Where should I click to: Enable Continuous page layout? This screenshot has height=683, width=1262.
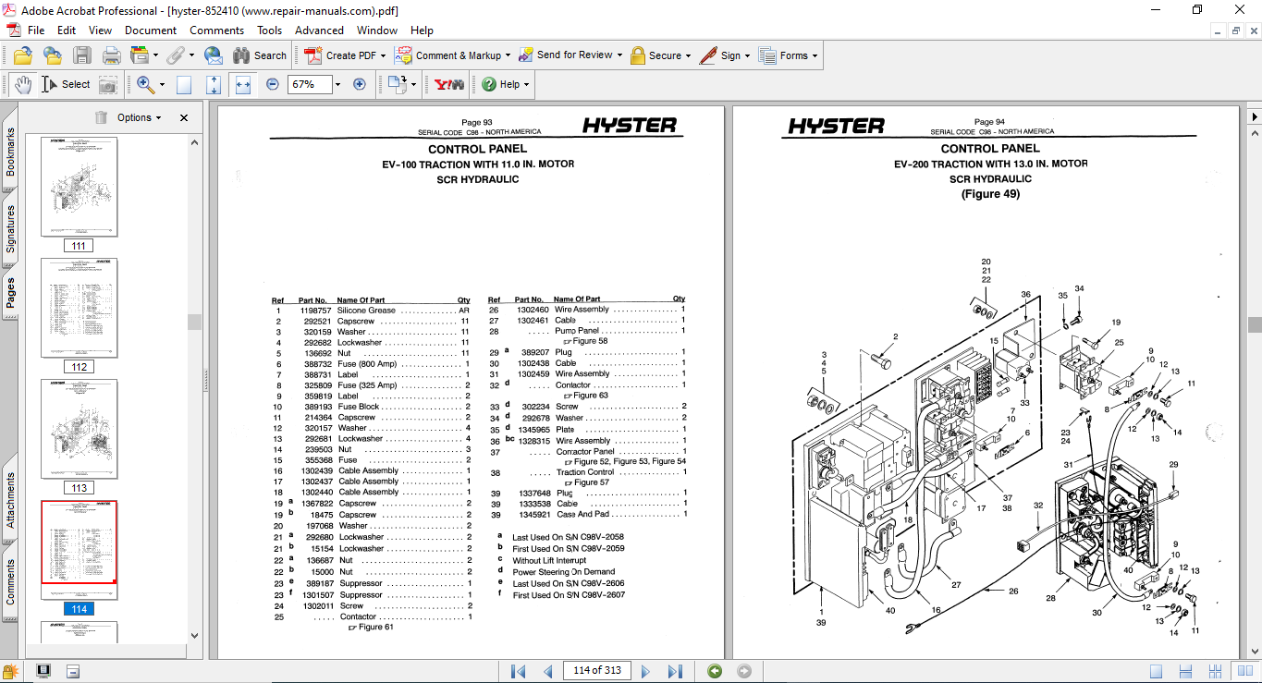pos(1183,671)
